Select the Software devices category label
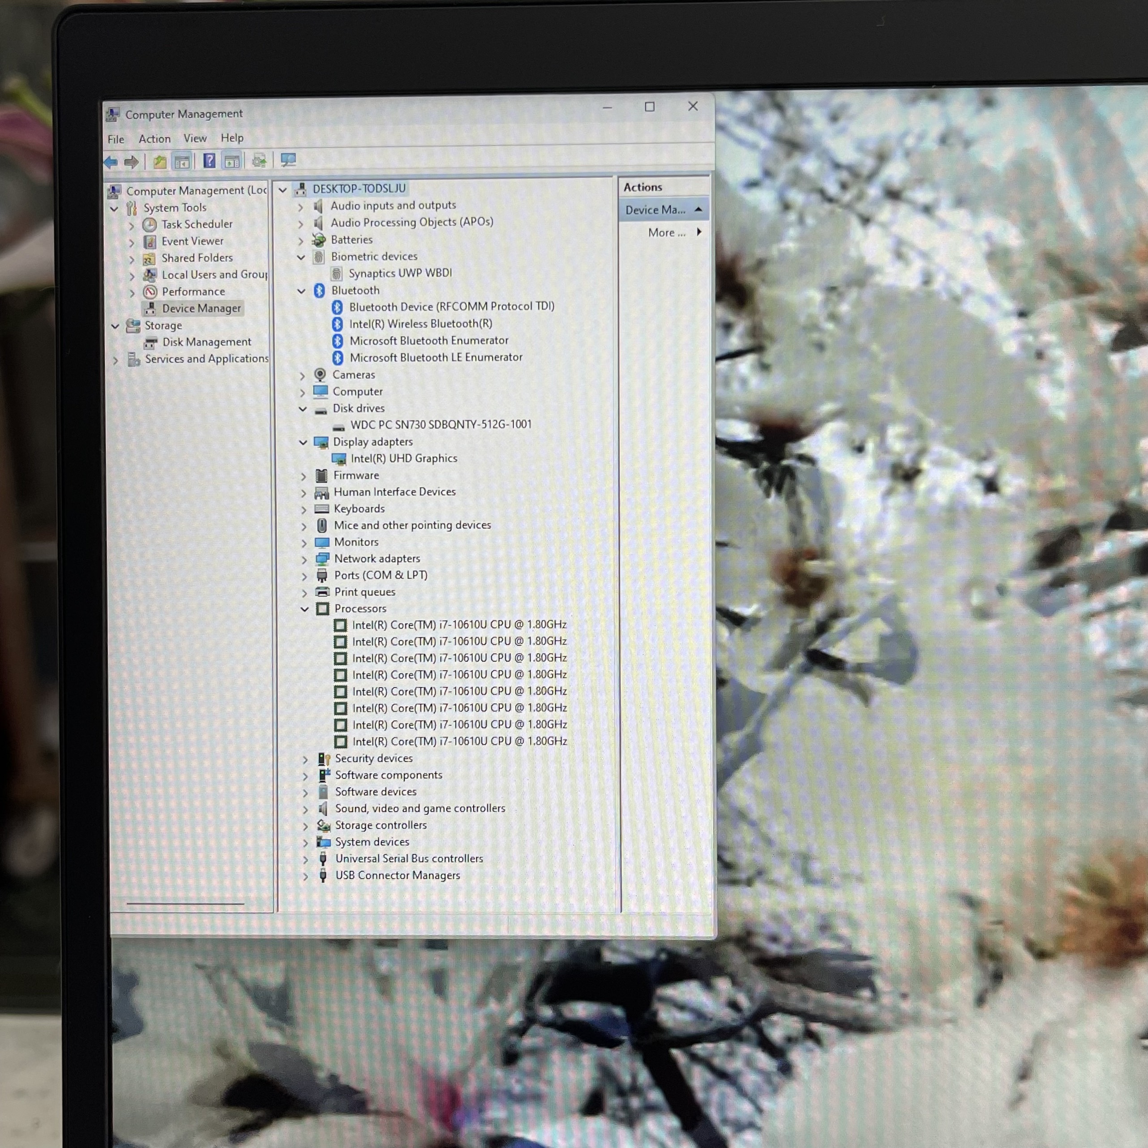The width and height of the screenshot is (1148, 1148). click(376, 792)
